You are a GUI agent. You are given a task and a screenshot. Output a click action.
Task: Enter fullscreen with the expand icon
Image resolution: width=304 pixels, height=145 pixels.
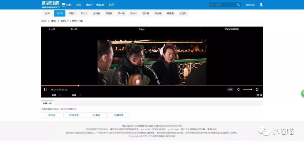click(257, 90)
